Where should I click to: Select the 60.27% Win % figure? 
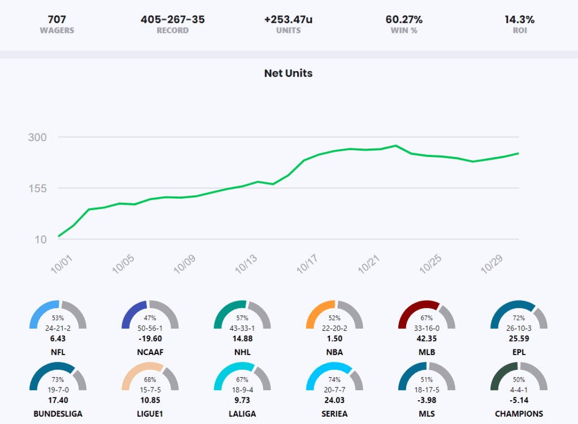coord(404,20)
